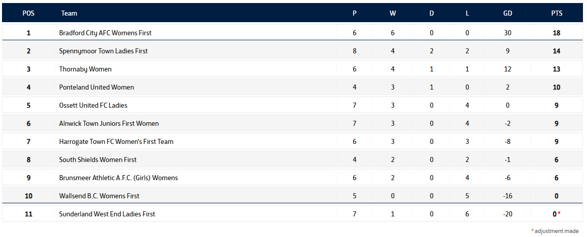Click the red asterisk beside Sunderland's points
Image resolution: width=587 pixels, height=237 pixels.
(559, 213)
